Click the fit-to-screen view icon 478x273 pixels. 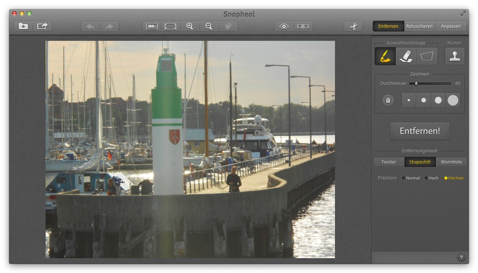pos(170,26)
